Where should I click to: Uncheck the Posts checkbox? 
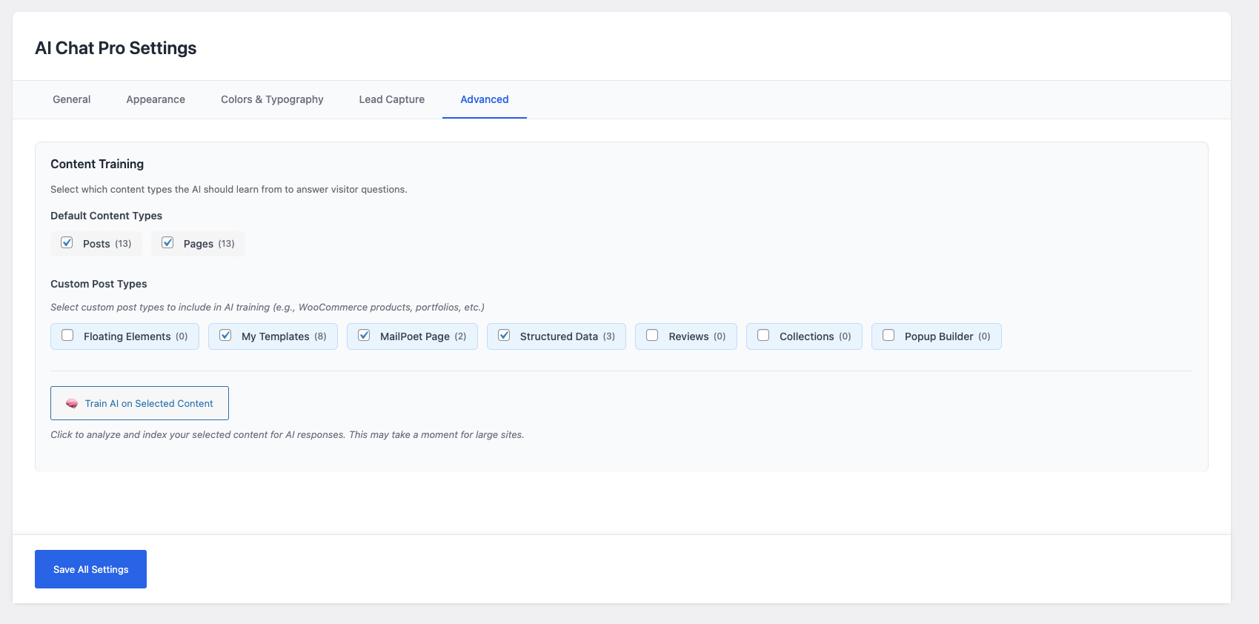click(67, 242)
